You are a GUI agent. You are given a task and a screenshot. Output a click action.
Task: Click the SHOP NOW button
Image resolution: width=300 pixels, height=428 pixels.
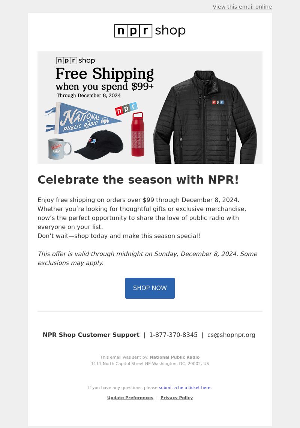pyautogui.click(x=150, y=288)
